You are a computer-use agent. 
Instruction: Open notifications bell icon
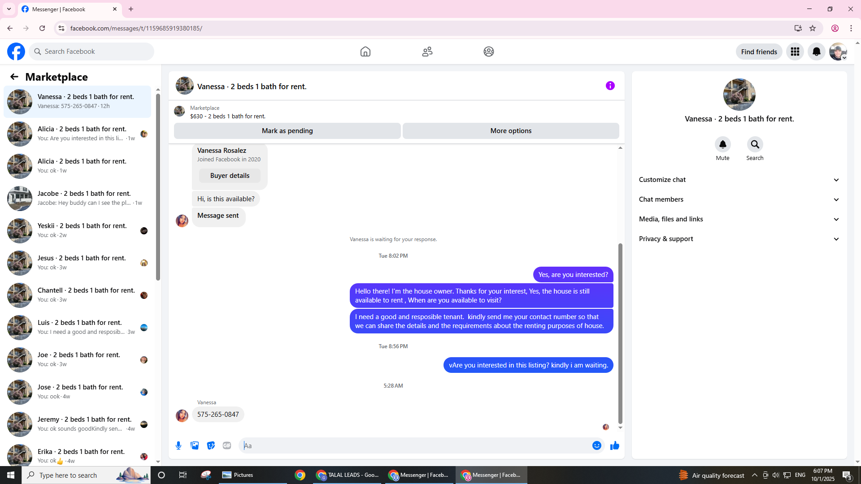(817, 52)
